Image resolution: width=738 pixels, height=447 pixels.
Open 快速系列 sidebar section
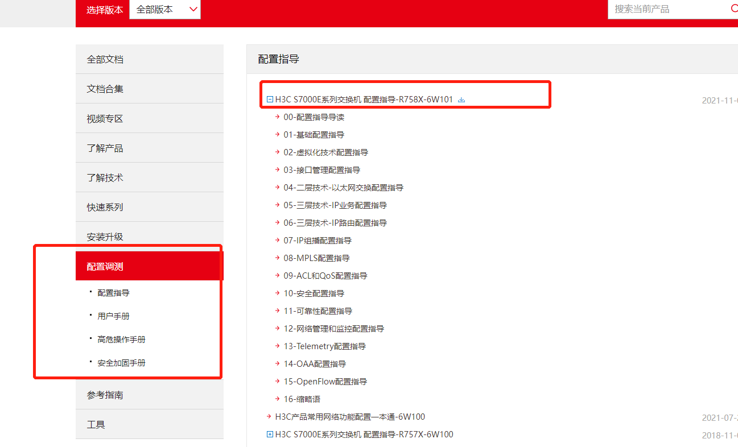click(x=150, y=207)
